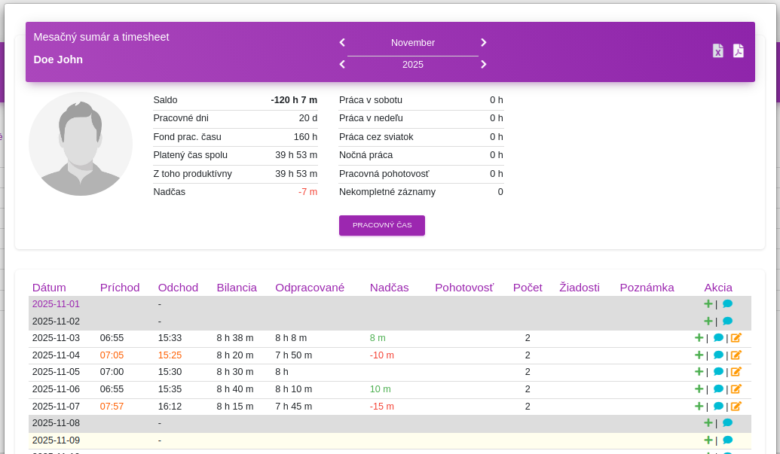Open comment bubble for 2025-11-02
This screenshot has height=454, width=780.
727,321
